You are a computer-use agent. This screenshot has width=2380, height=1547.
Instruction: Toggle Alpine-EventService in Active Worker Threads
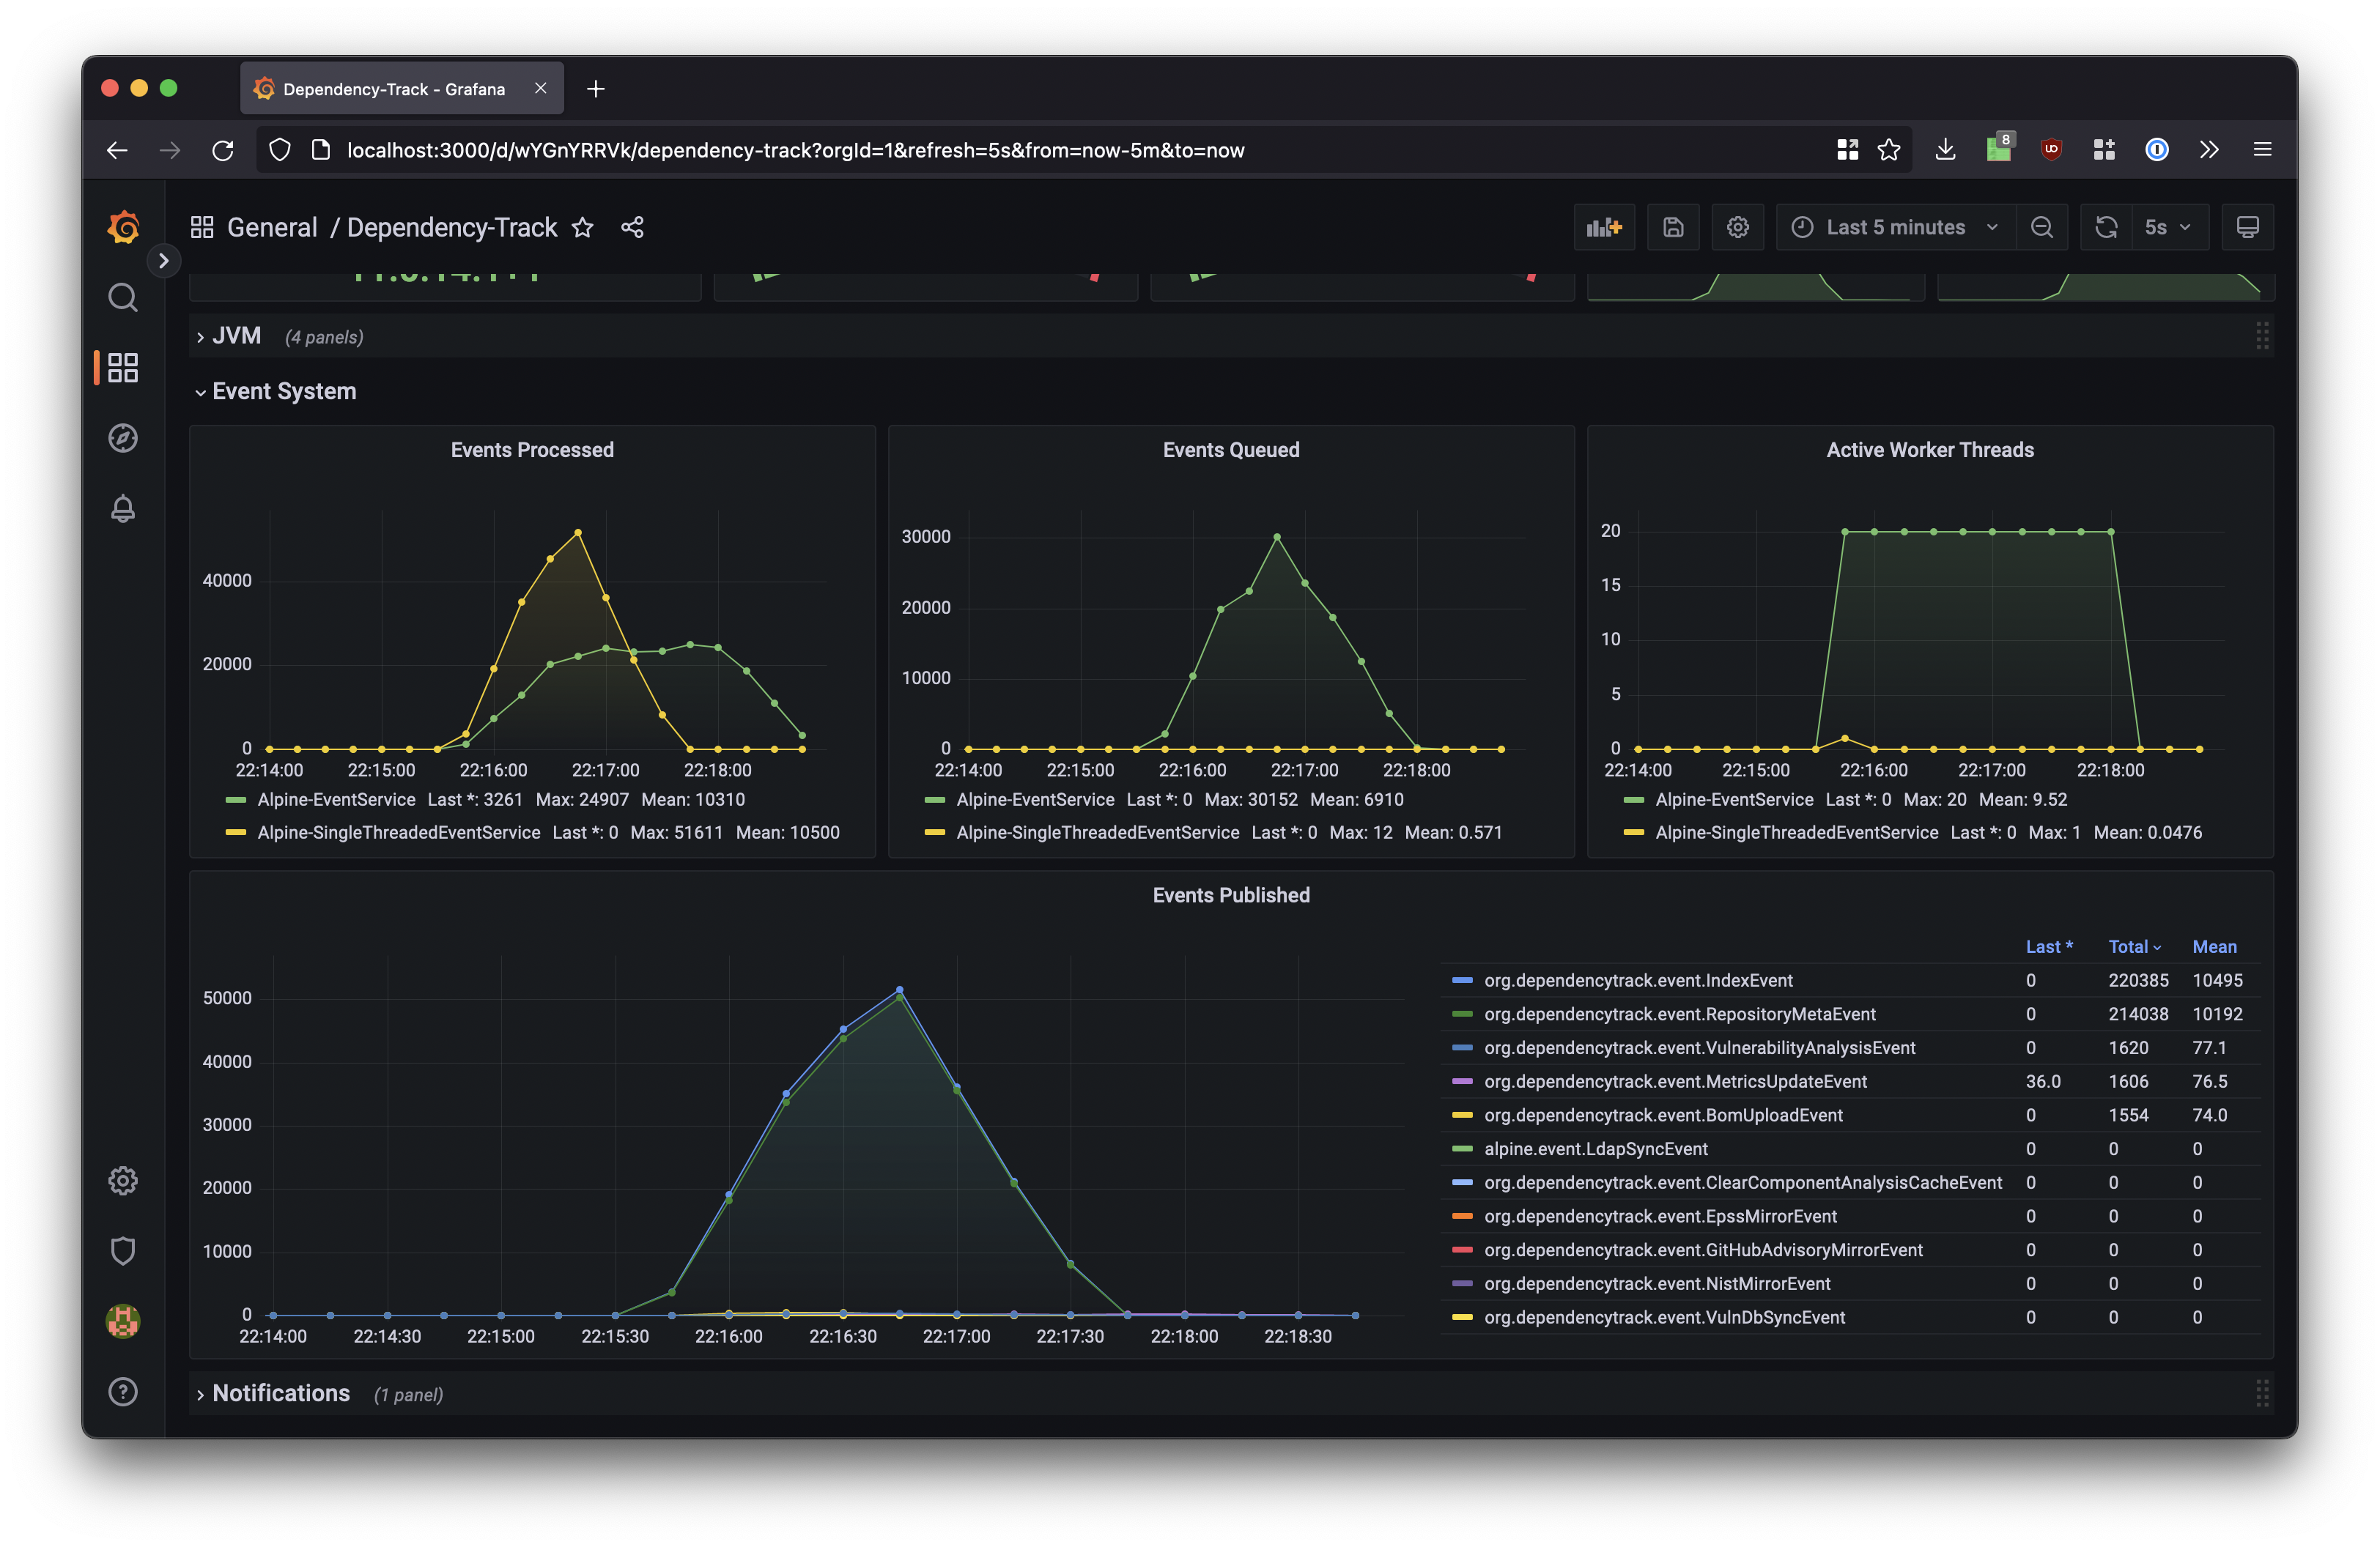click(x=1734, y=799)
